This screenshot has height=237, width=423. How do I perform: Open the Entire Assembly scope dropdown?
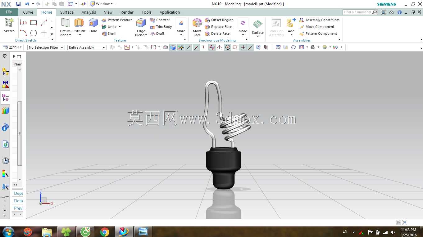[x=87, y=47]
